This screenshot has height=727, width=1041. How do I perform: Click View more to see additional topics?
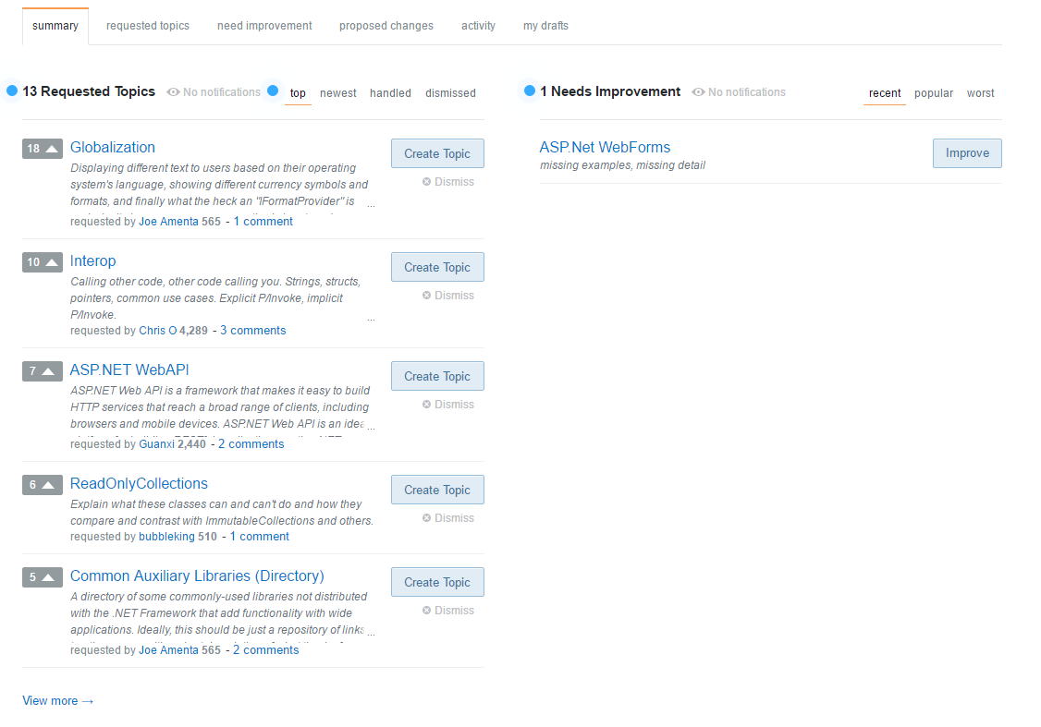[57, 700]
